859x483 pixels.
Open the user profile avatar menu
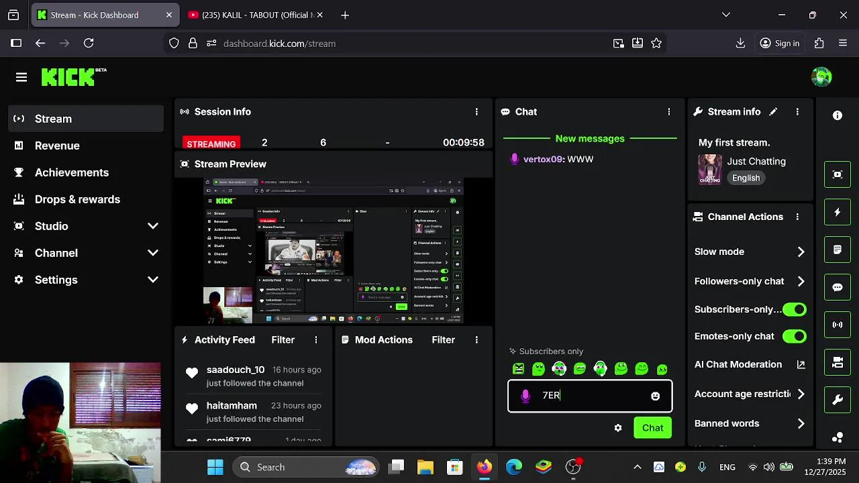[x=821, y=77]
